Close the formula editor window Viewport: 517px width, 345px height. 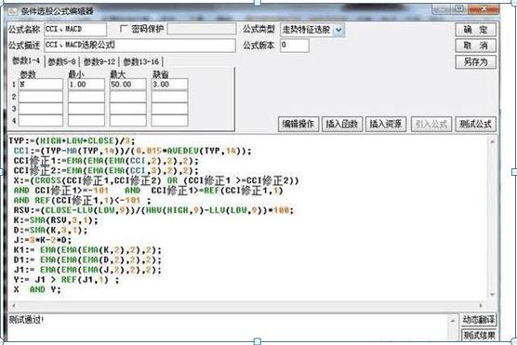click(x=484, y=8)
